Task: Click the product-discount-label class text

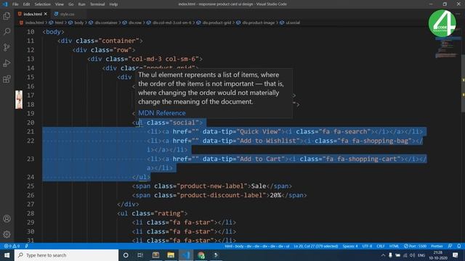Action: pyautogui.click(x=223, y=195)
